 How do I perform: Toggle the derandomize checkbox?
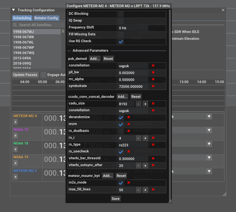(121, 118)
